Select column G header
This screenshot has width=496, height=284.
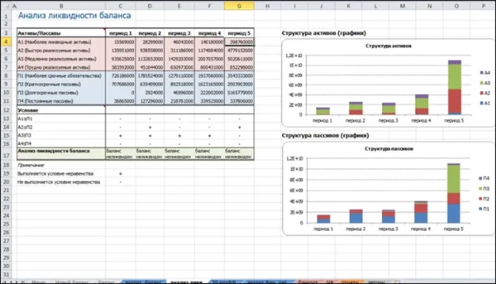click(239, 6)
